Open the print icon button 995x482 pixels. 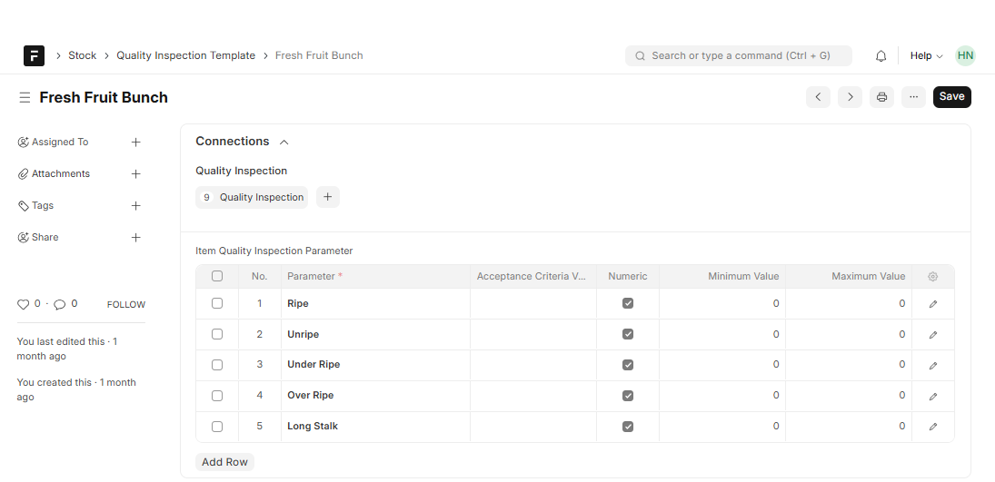pyautogui.click(x=881, y=97)
